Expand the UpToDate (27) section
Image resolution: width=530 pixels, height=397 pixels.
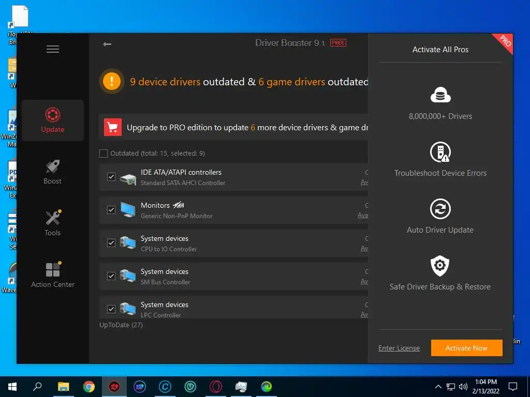pos(121,325)
